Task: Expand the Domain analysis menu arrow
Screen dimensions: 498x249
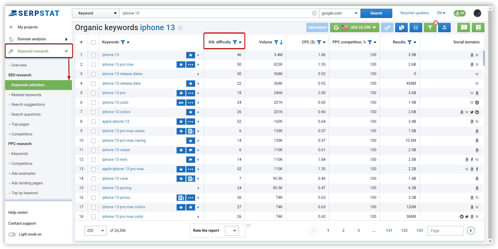Action: [x=66, y=39]
